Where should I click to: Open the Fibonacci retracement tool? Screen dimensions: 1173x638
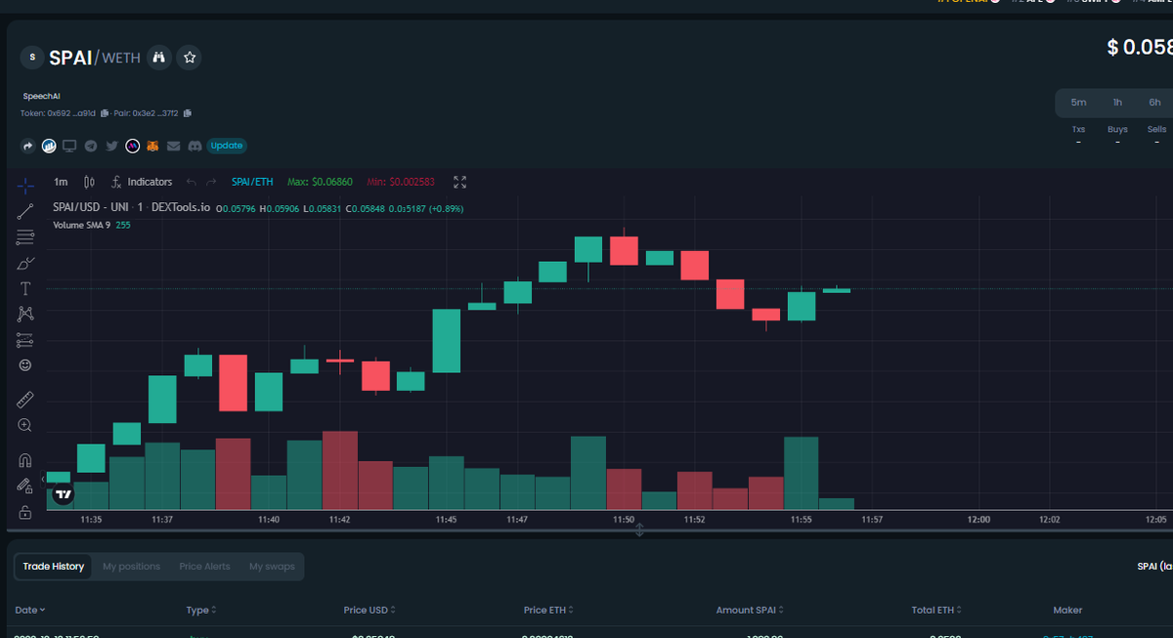tap(25, 236)
